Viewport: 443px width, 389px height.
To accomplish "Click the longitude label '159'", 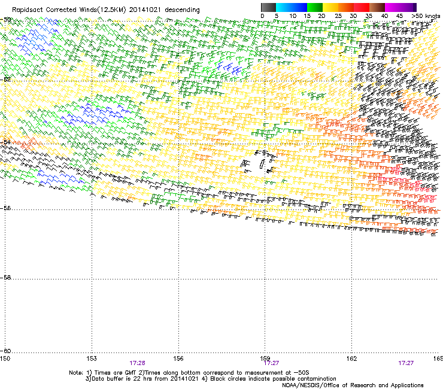I will pyautogui.click(x=265, y=358).
